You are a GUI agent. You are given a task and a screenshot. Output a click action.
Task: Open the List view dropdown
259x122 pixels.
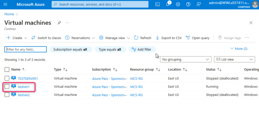point(234,59)
